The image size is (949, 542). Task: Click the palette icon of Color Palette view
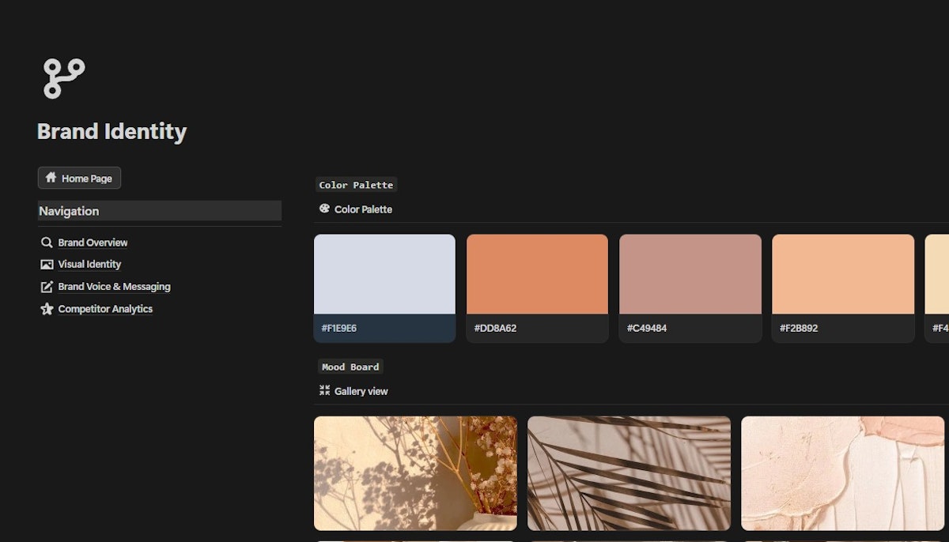[x=324, y=209]
